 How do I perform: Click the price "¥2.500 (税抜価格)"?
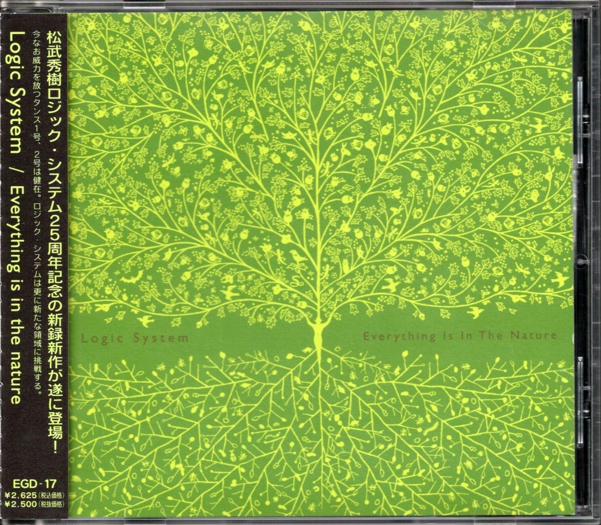point(34,504)
